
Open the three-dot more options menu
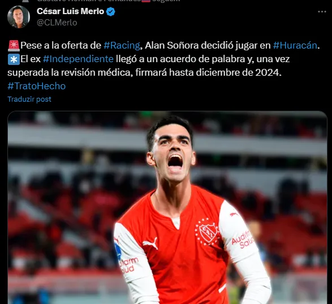[322, 12]
